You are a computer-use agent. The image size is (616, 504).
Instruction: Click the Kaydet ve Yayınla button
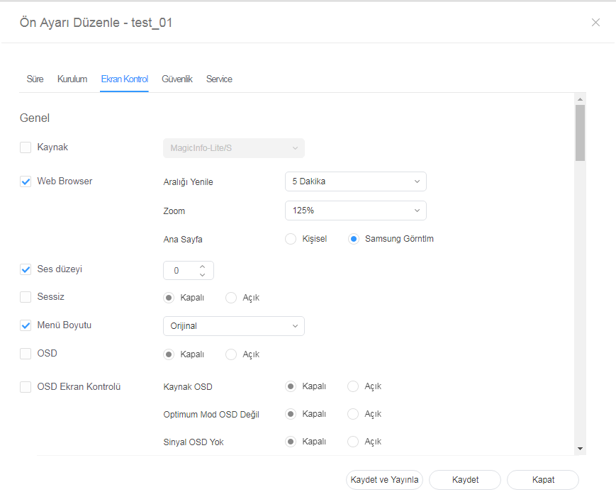384,480
